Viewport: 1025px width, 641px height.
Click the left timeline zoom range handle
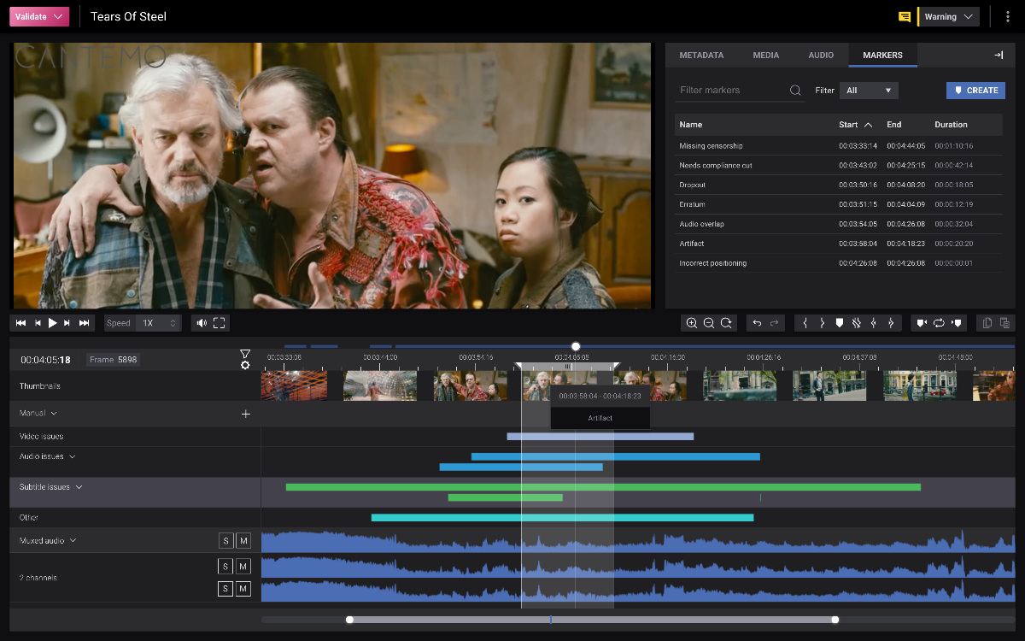coord(349,620)
